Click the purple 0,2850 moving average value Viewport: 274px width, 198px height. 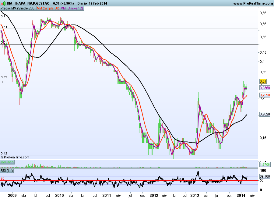[265, 88]
